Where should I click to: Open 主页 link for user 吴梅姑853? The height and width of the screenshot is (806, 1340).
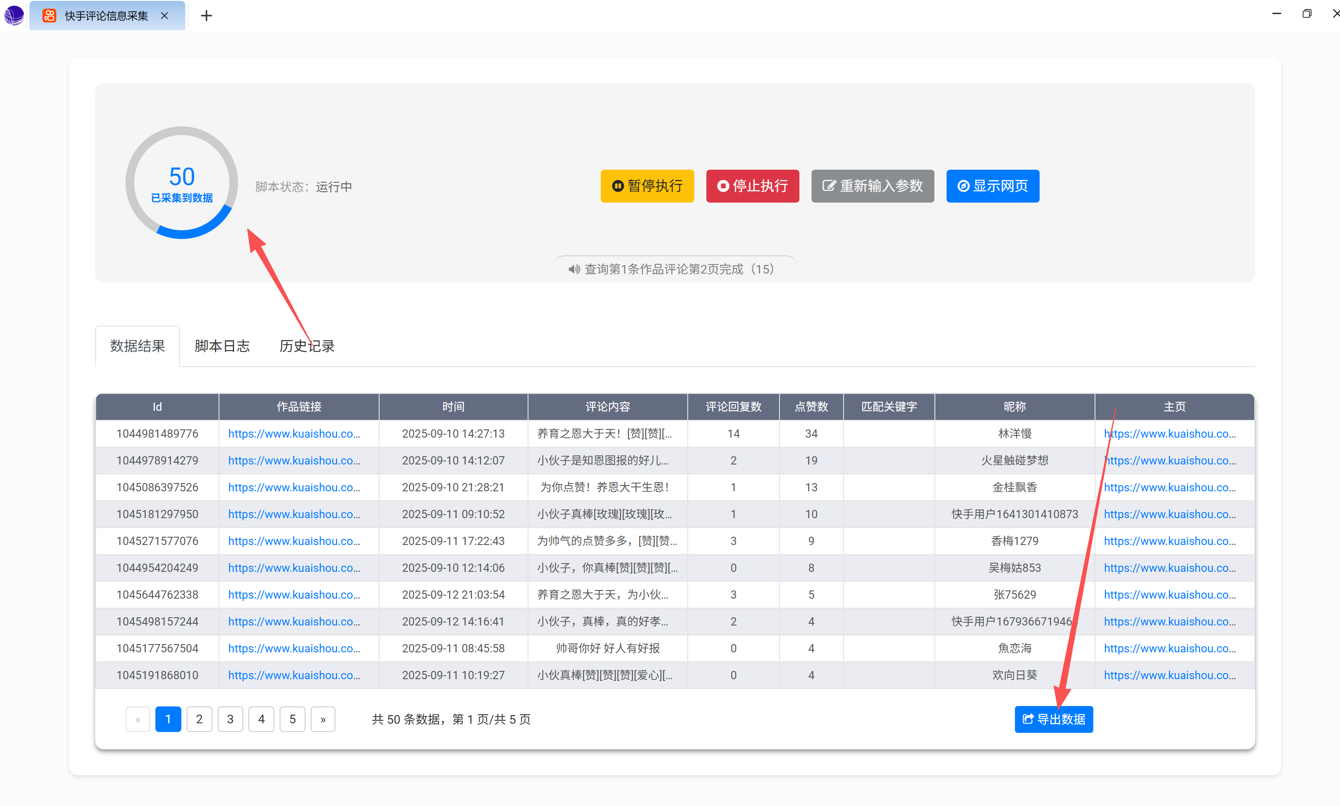(1170, 567)
